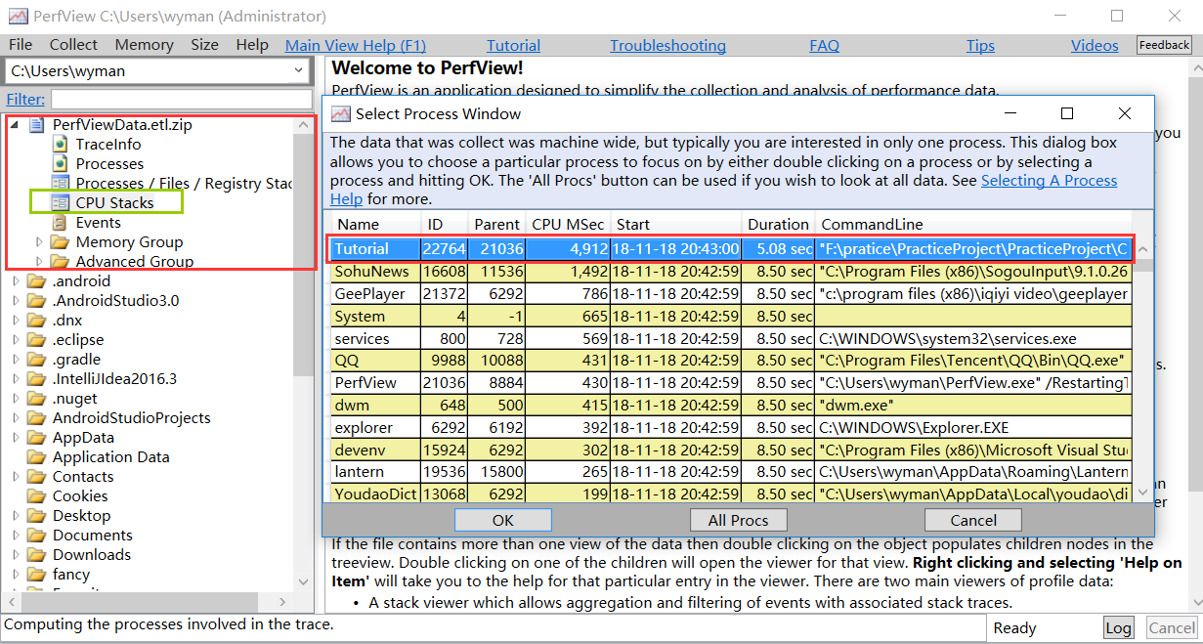1203x644 pixels.
Task: Click the TraceInfo node icon
Action: coord(61,145)
